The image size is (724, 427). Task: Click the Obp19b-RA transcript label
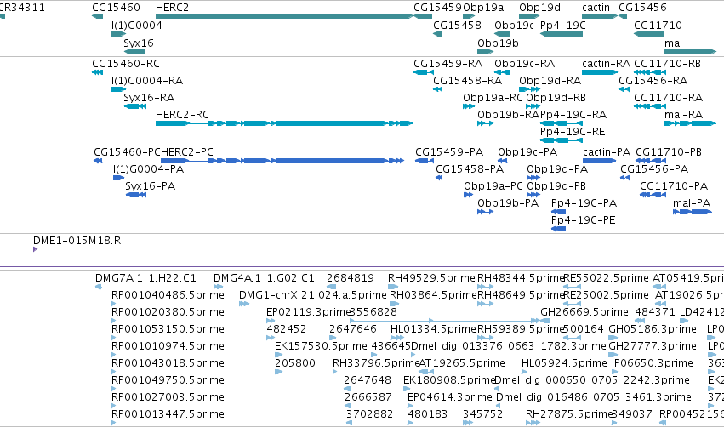click(x=509, y=115)
